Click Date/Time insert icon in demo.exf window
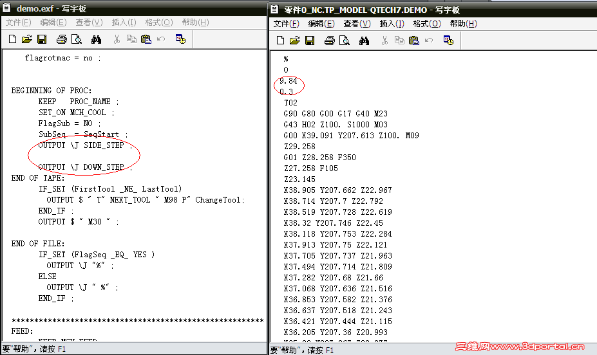 (180, 39)
